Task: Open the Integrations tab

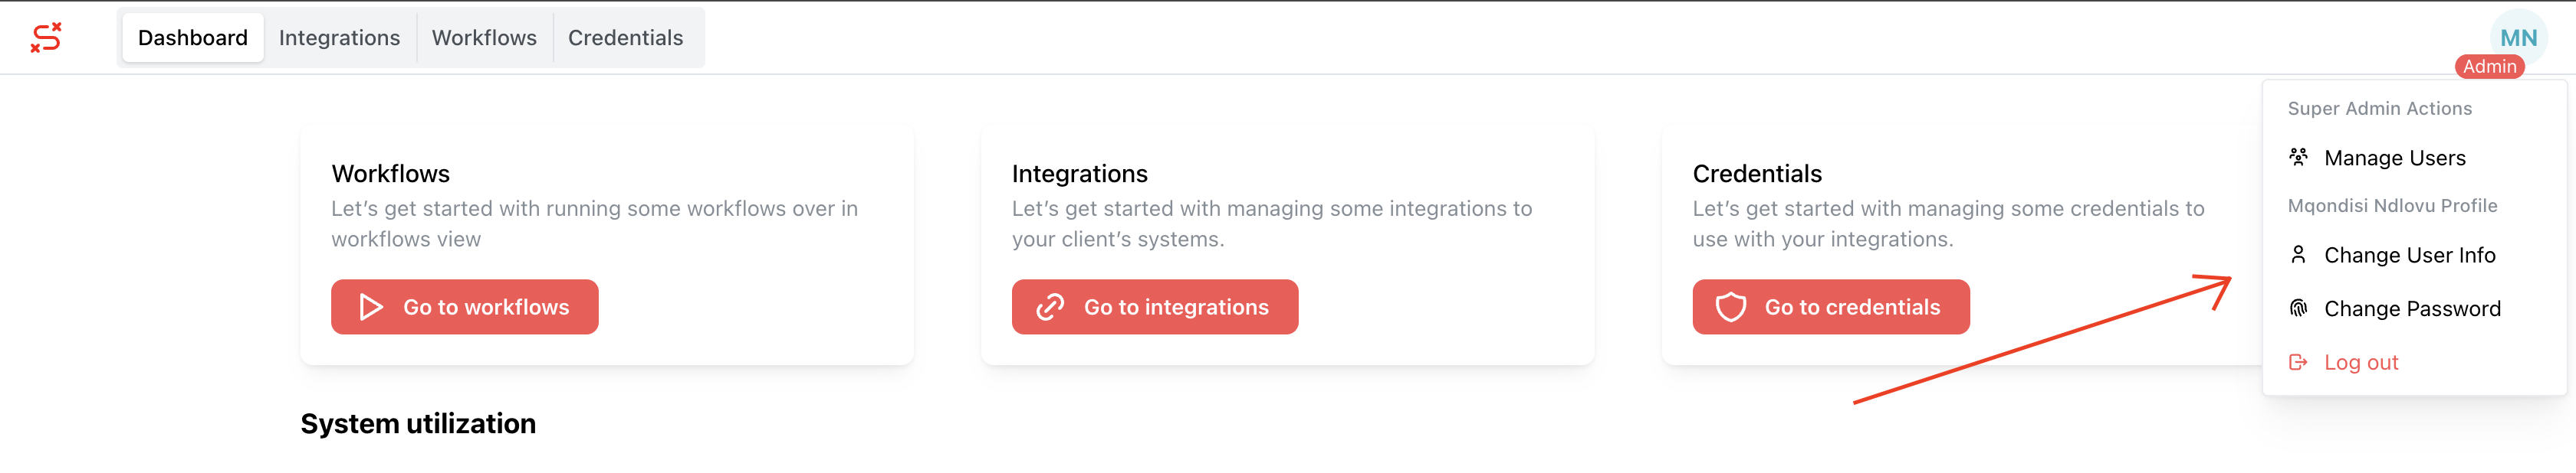Action: tap(339, 38)
